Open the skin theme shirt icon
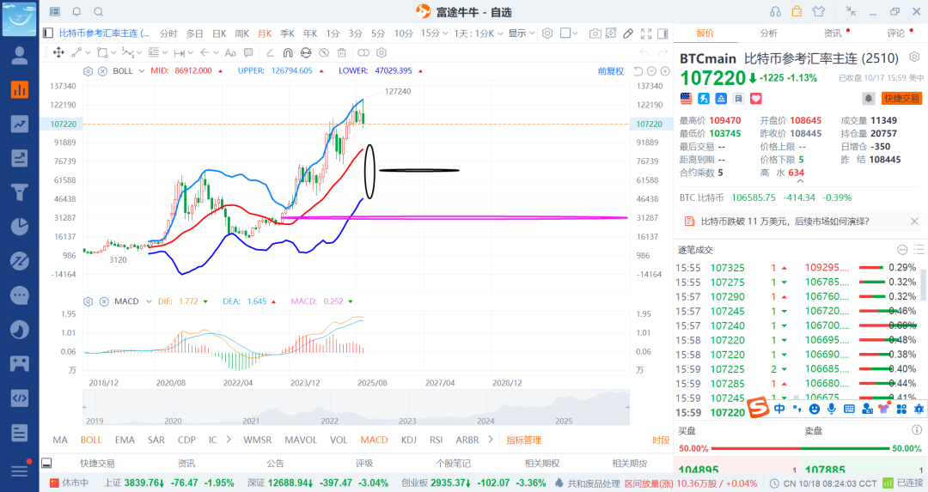928x492 pixels. coord(819,12)
